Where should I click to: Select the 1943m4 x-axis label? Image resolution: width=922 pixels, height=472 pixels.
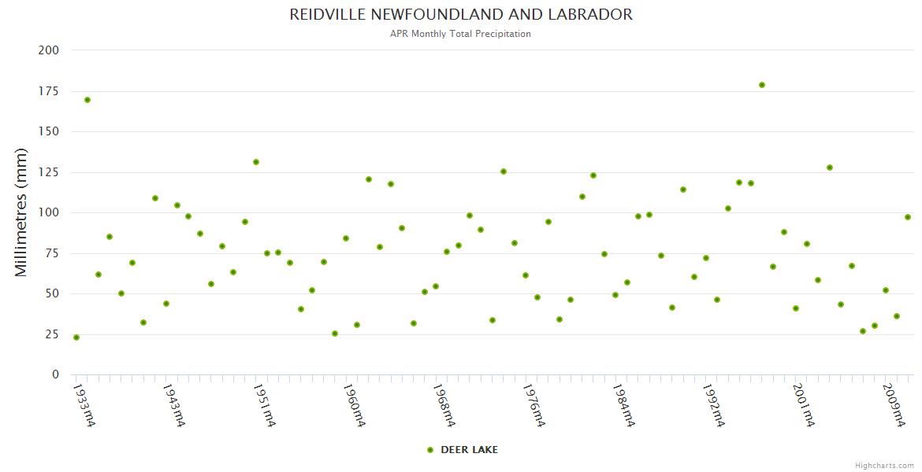point(174,405)
